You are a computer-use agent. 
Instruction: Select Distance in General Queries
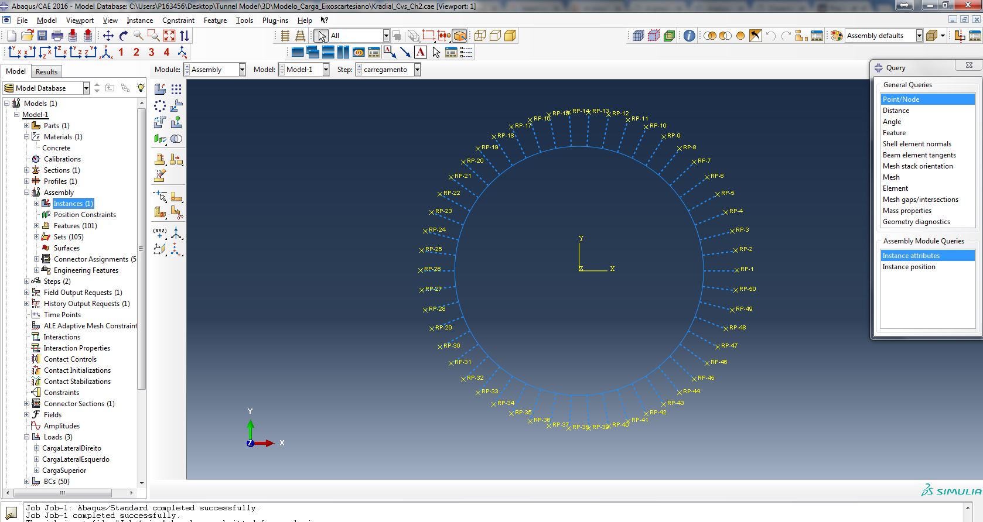coord(927,111)
